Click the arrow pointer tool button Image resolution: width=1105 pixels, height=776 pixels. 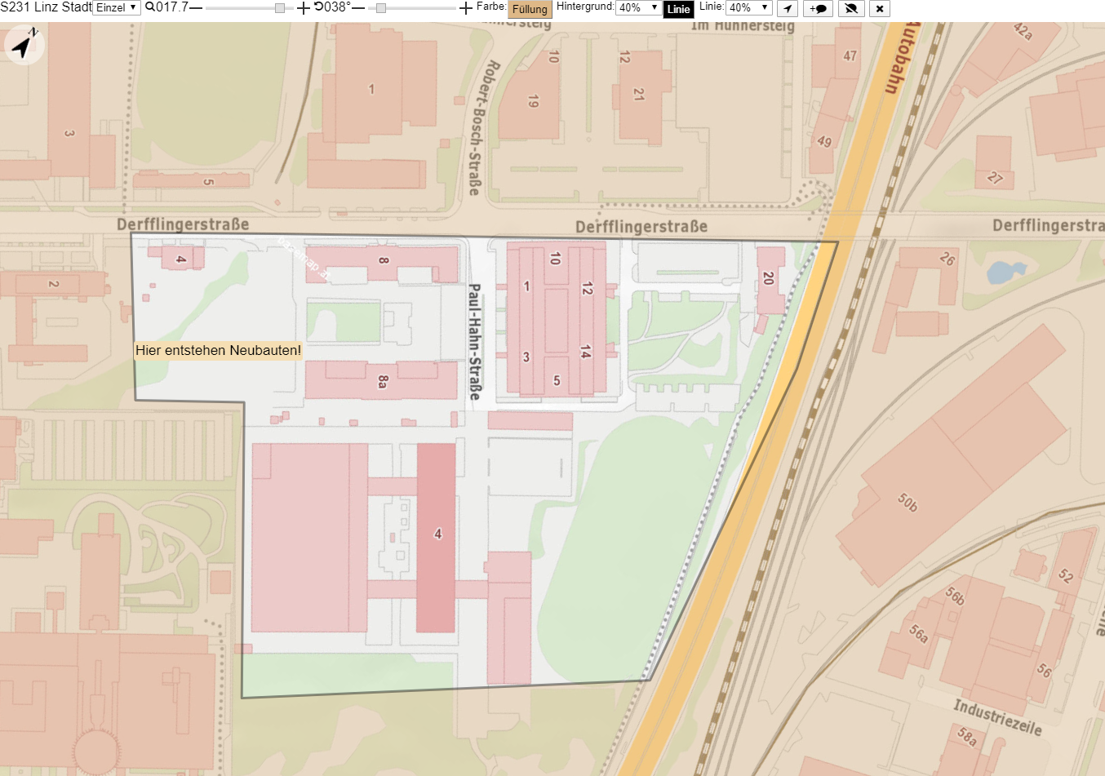click(787, 9)
